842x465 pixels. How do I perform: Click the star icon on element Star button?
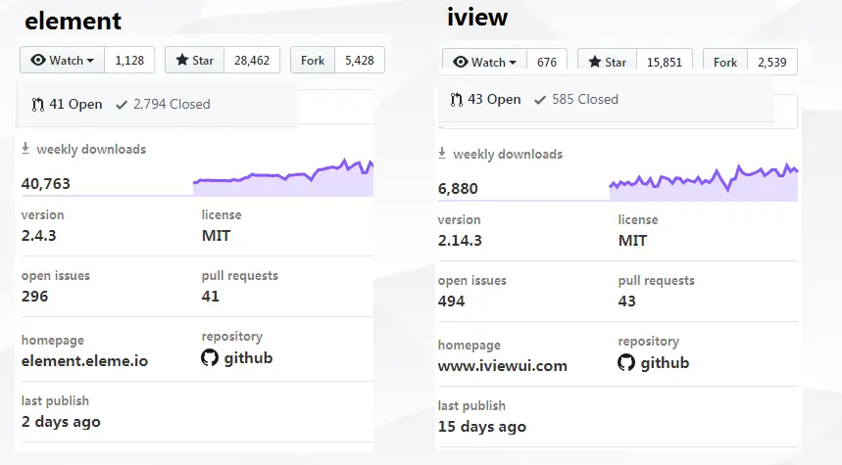[x=182, y=60]
